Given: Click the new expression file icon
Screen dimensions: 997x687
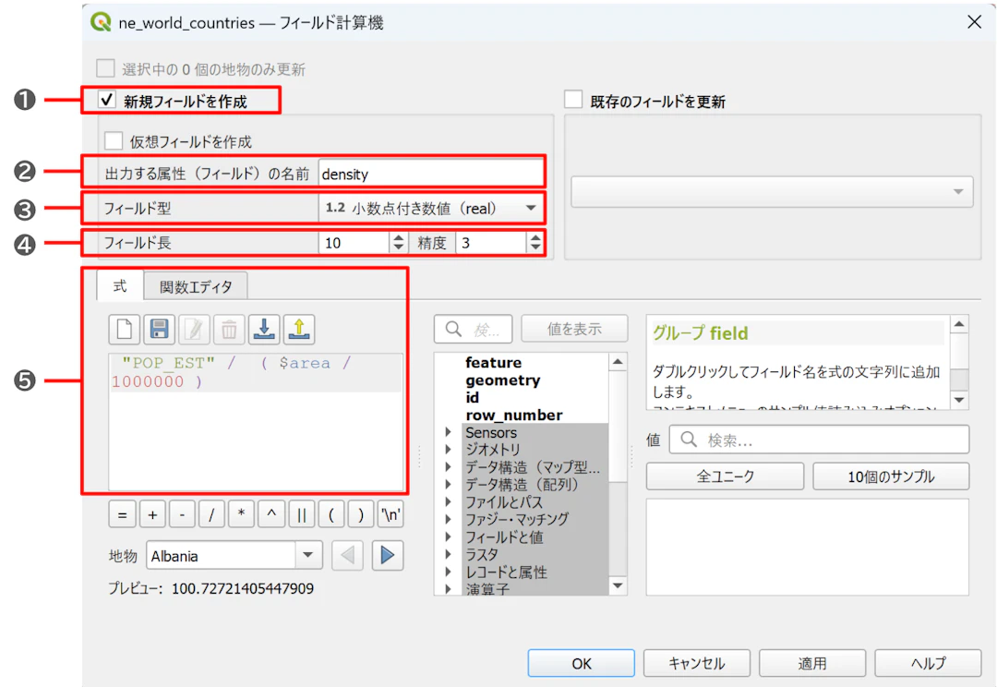Looking at the screenshot, I should coord(125,330).
